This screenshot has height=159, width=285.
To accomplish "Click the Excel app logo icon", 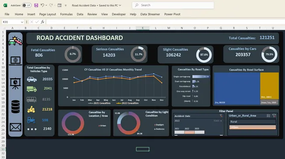I will 5,5.
